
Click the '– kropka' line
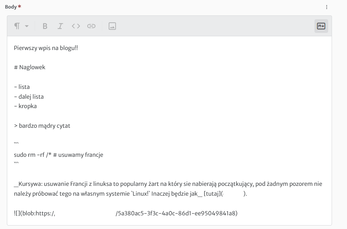[25, 106]
